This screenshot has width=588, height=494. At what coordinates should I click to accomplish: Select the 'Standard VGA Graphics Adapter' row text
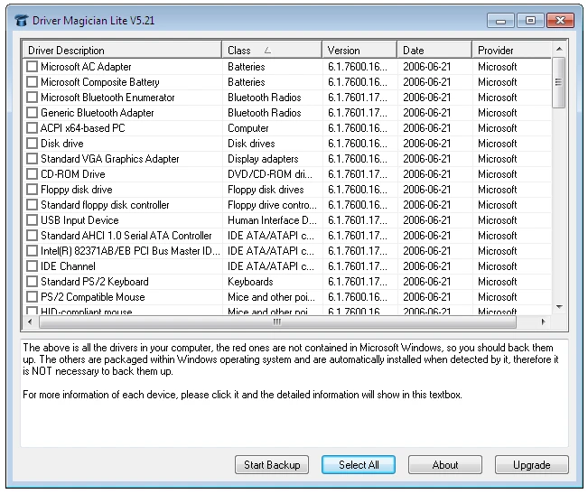click(110, 159)
